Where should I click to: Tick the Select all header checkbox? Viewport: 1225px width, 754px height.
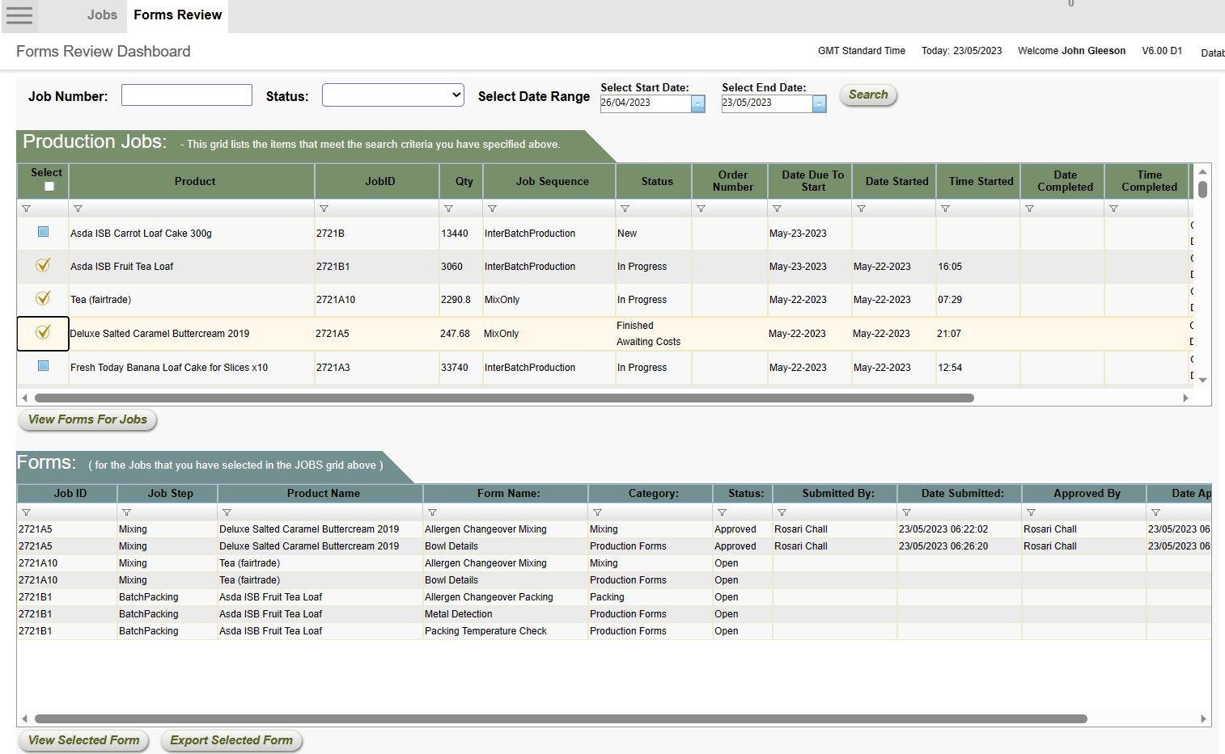point(49,187)
